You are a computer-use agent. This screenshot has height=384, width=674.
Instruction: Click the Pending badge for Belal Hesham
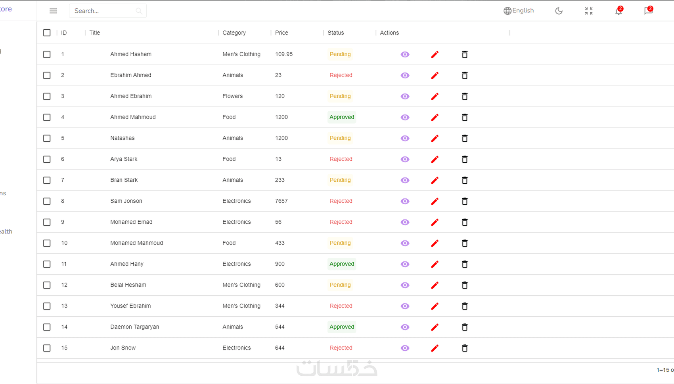tap(340, 285)
